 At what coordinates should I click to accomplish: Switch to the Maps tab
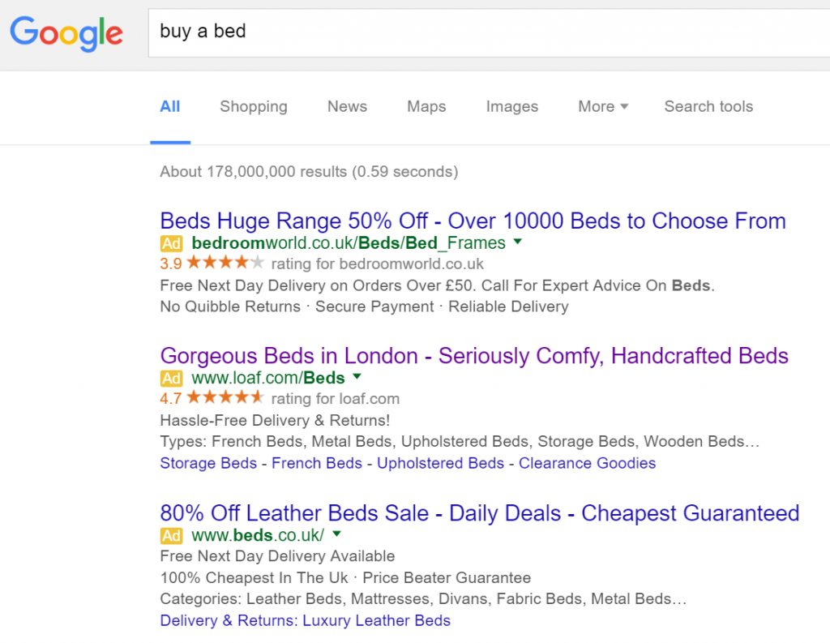coord(426,106)
